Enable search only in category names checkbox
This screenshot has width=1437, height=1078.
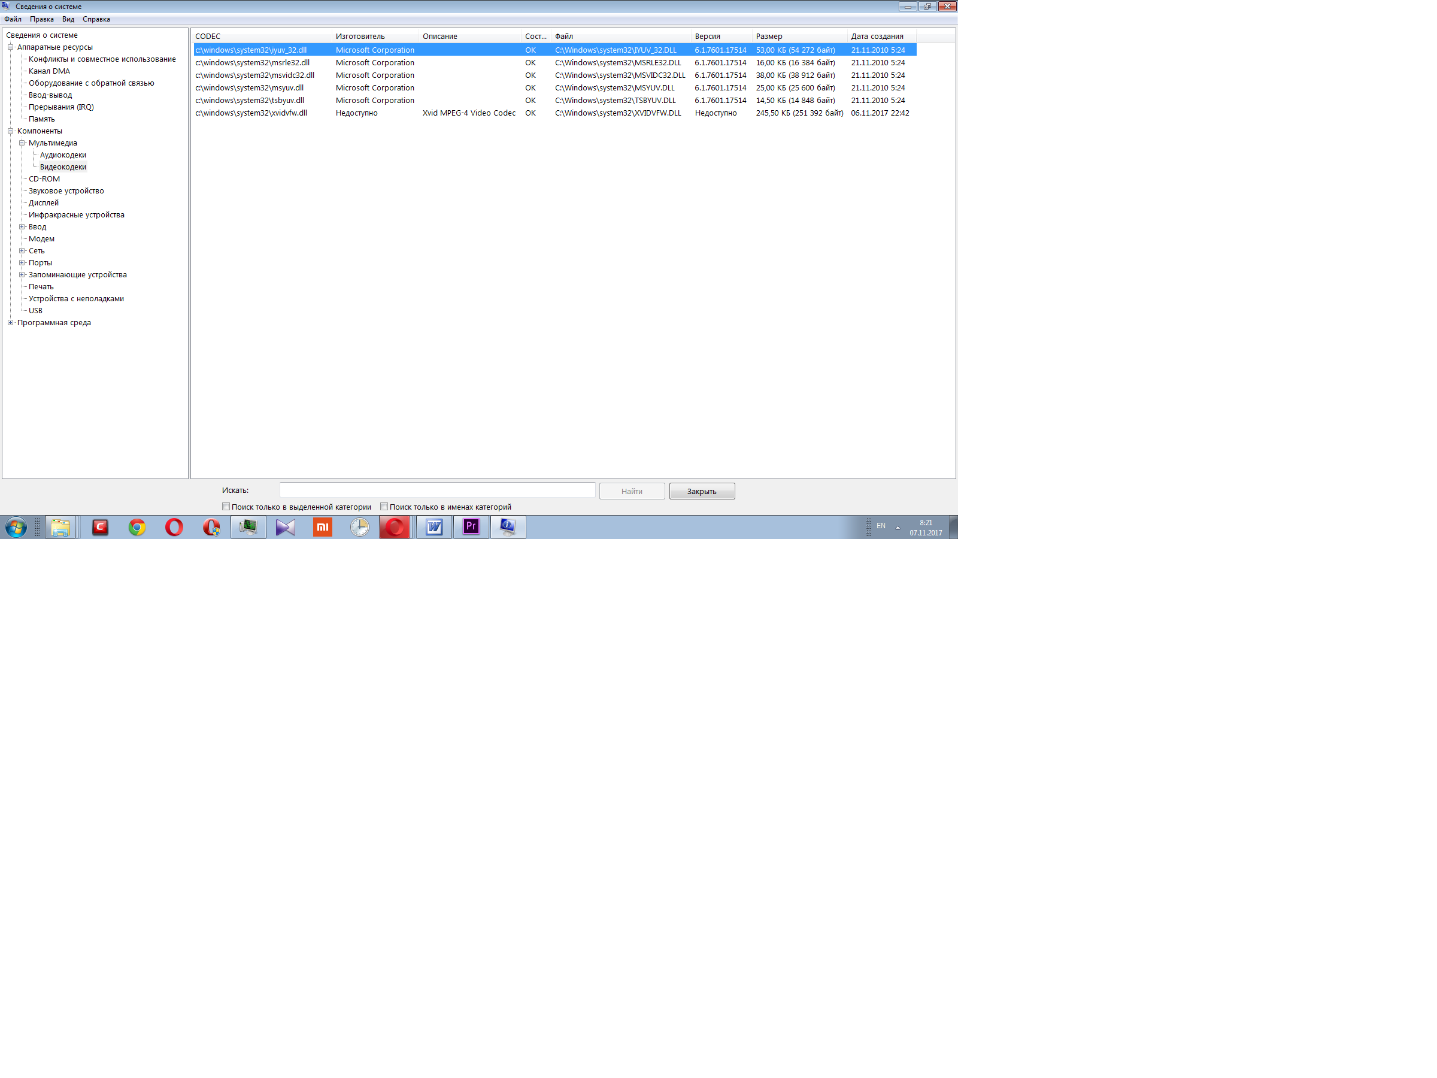(x=384, y=507)
